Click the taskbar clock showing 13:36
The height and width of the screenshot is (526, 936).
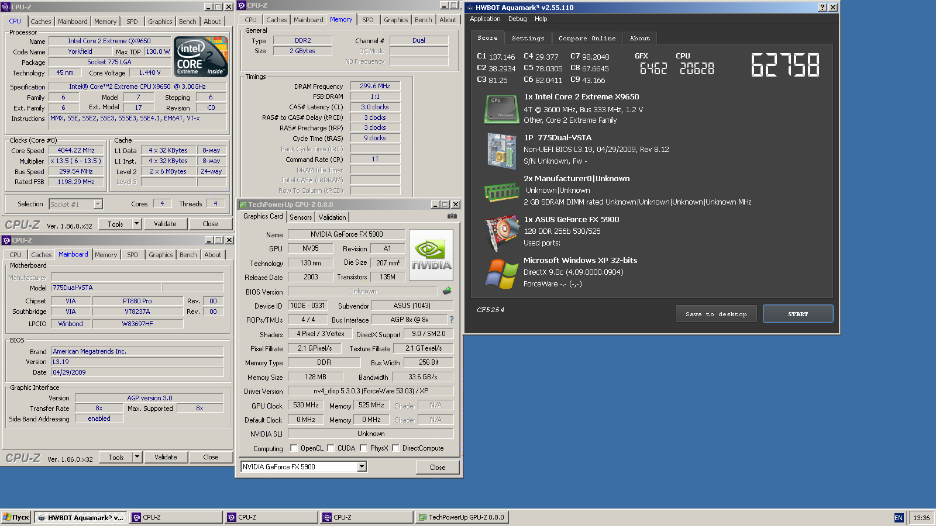(x=921, y=518)
